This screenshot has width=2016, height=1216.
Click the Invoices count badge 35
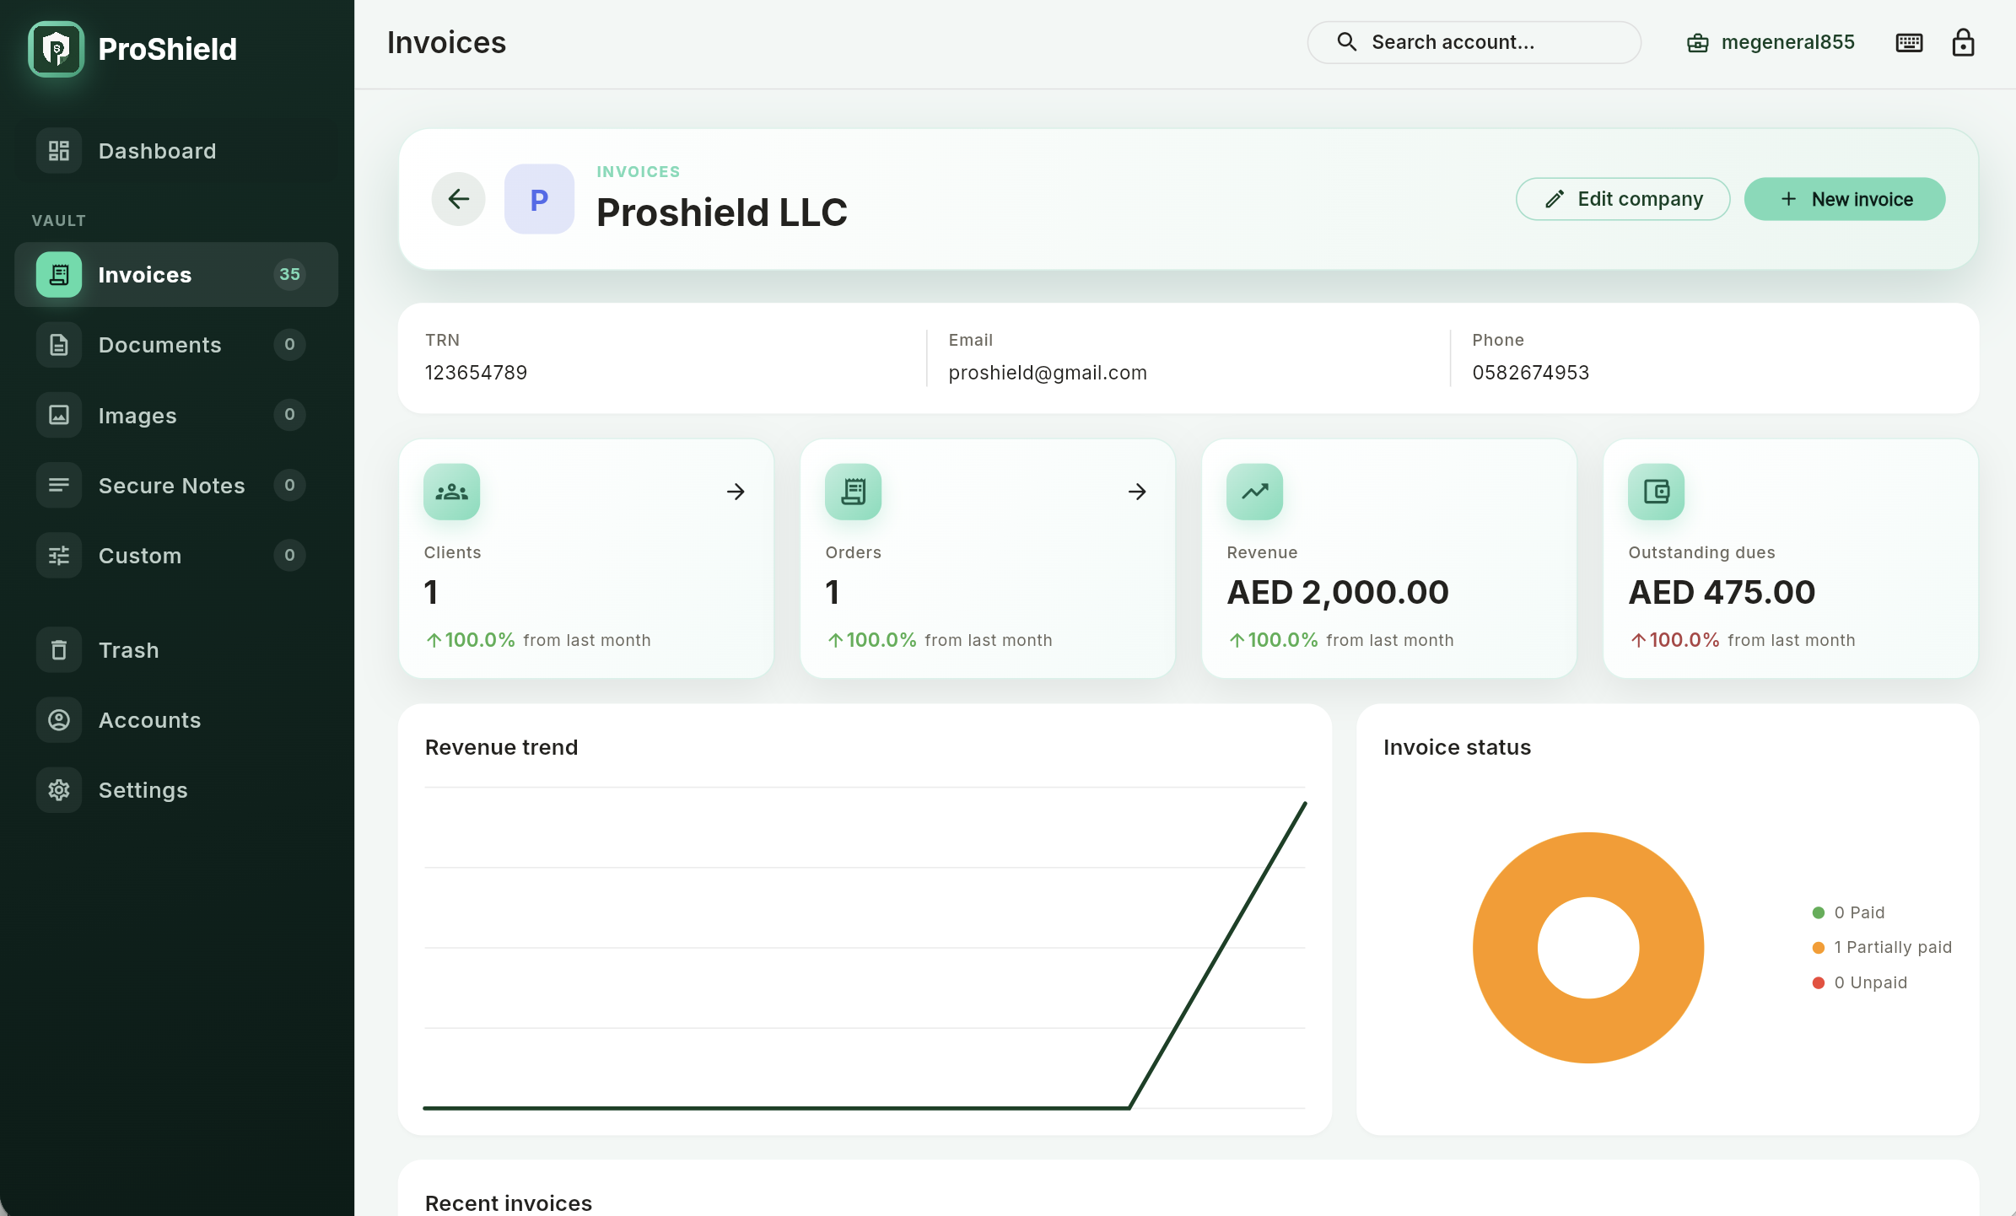(289, 275)
